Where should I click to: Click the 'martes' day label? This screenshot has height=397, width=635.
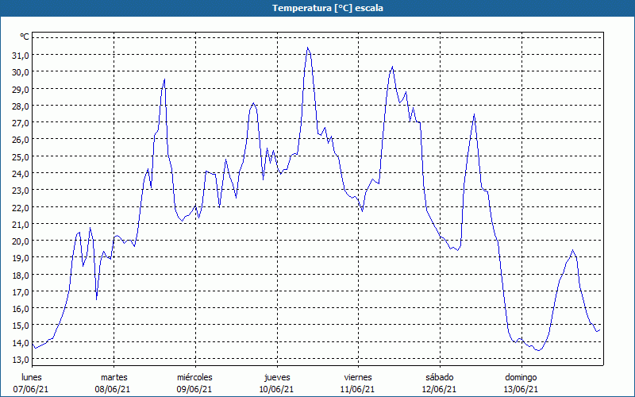point(114,377)
